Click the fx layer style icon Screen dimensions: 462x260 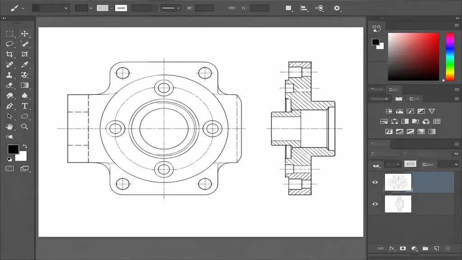(392, 249)
